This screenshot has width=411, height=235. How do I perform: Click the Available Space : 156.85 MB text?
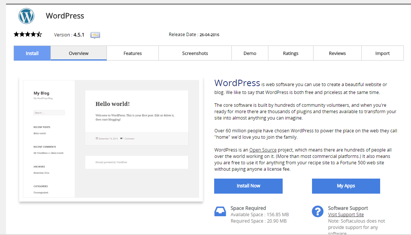click(x=260, y=215)
